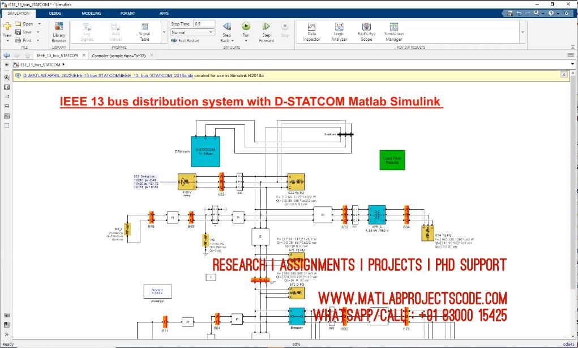Click the help question mark icon
Screen dimensions: 578x348
[551, 13]
